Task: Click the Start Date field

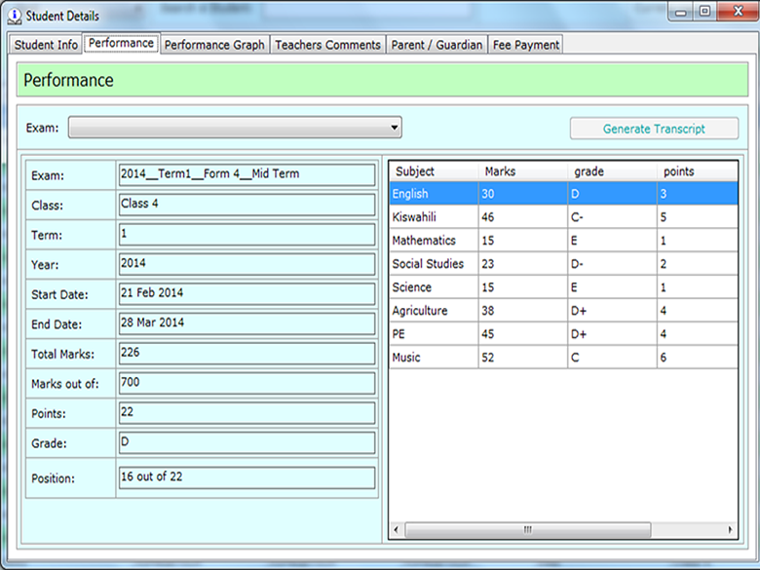Action: click(x=246, y=293)
